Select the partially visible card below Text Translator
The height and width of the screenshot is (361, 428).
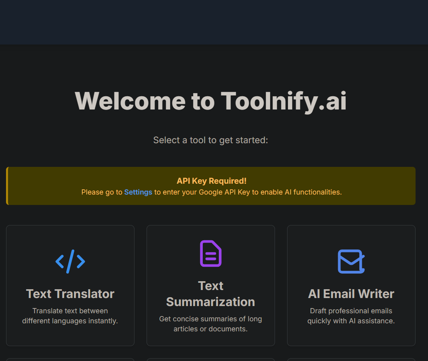point(70,360)
